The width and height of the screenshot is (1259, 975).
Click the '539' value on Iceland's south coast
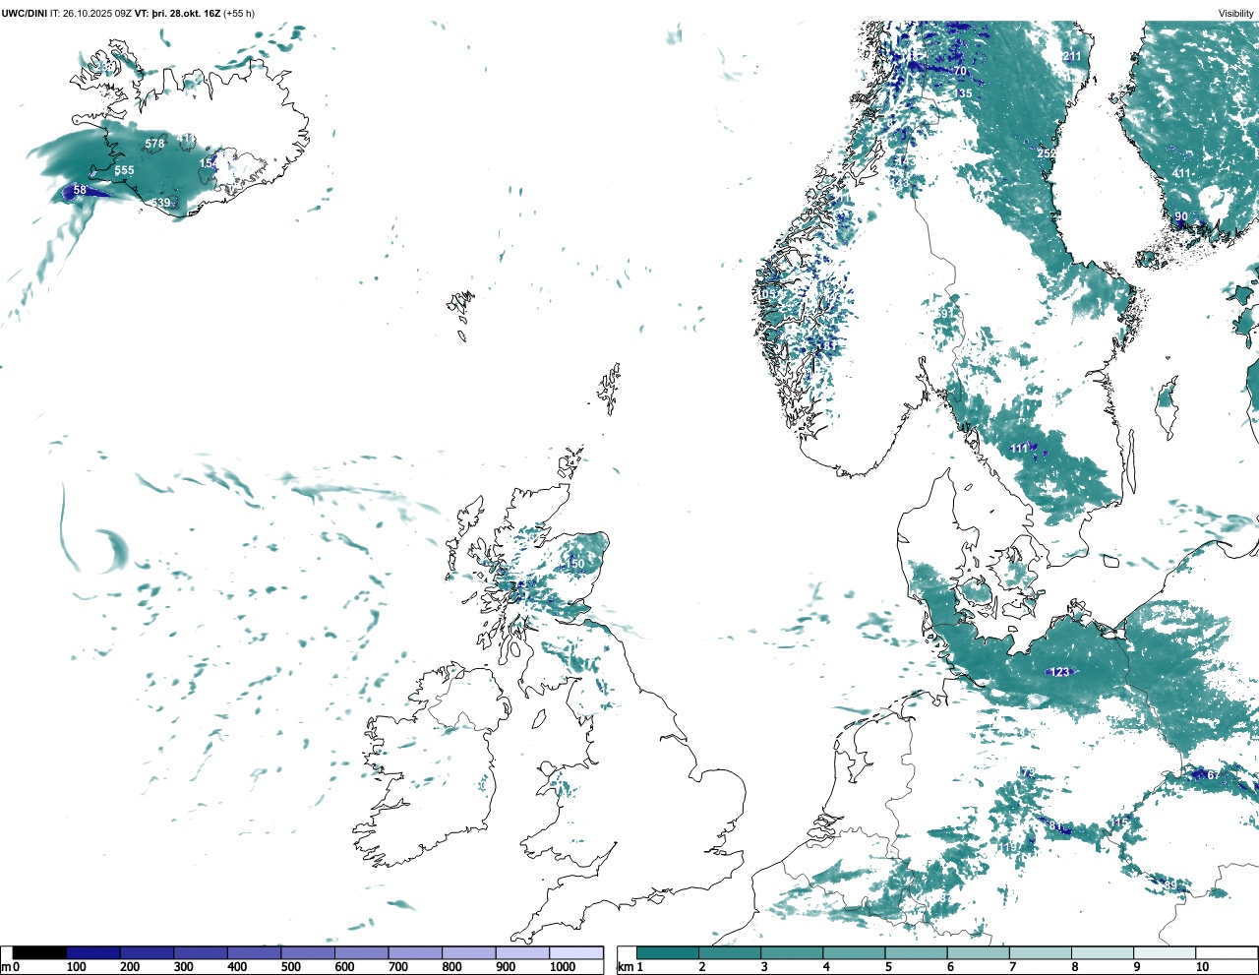[x=161, y=203]
